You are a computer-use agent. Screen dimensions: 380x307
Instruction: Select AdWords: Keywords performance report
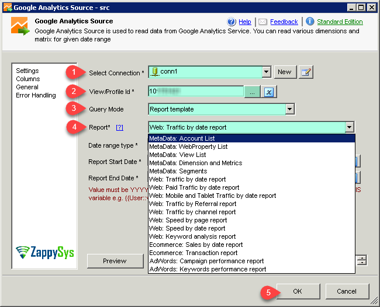coord(251,269)
